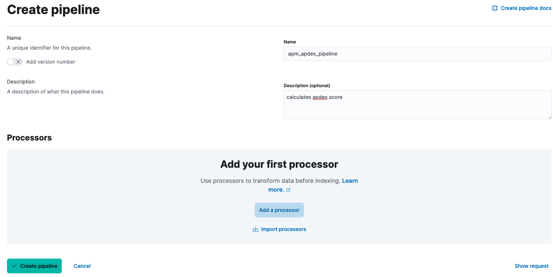Click the lifebuoy help icon beside Create pipeline docs
This screenshot has width=553, height=277.
point(495,8)
